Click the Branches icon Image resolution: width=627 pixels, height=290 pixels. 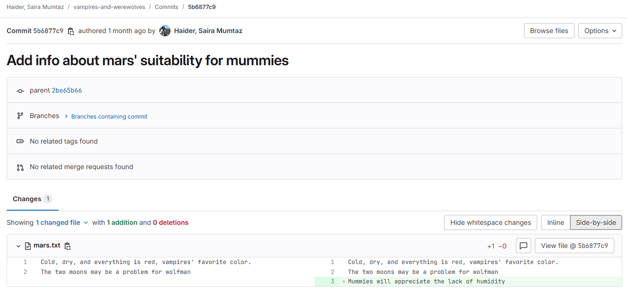[x=20, y=116]
